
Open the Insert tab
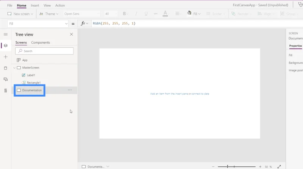click(x=35, y=5)
